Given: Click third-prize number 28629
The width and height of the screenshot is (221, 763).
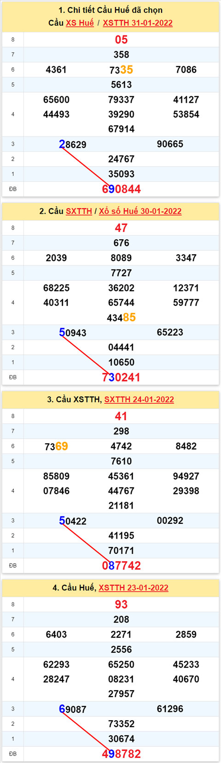Looking at the screenshot, I should tap(73, 144).
